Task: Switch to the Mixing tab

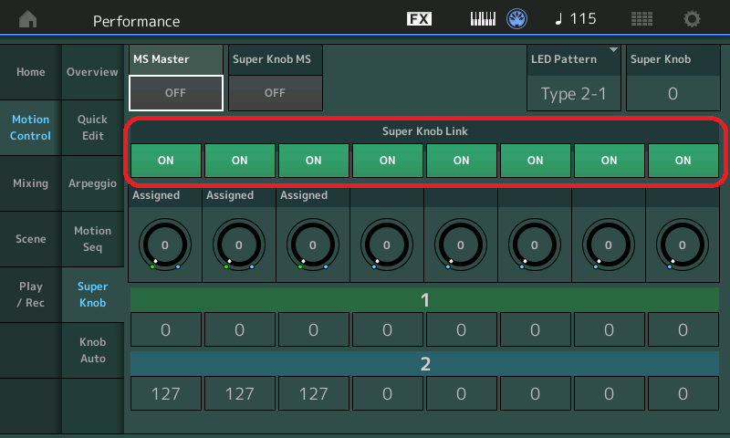Action: click(31, 182)
